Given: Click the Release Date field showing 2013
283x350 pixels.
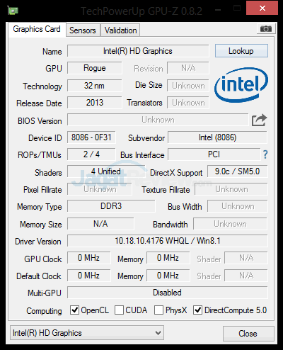Looking at the screenshot, I should point(95,103).
